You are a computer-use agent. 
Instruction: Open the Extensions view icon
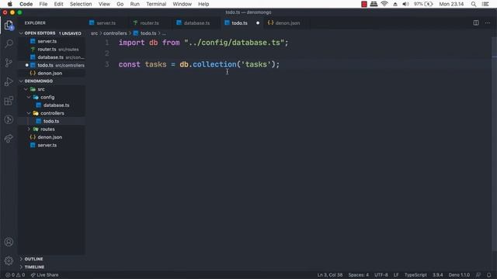click(9, 101)
